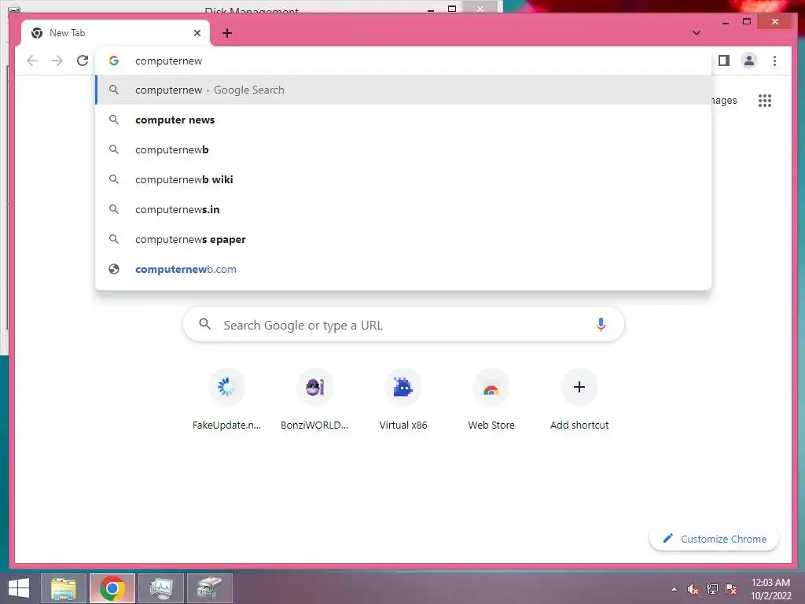Open the computernewb.com URL suggestion
Screen dimensions: 805x604
(x=403, y=269)
